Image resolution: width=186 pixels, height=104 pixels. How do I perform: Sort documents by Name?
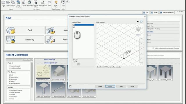(x=10, y=94)
